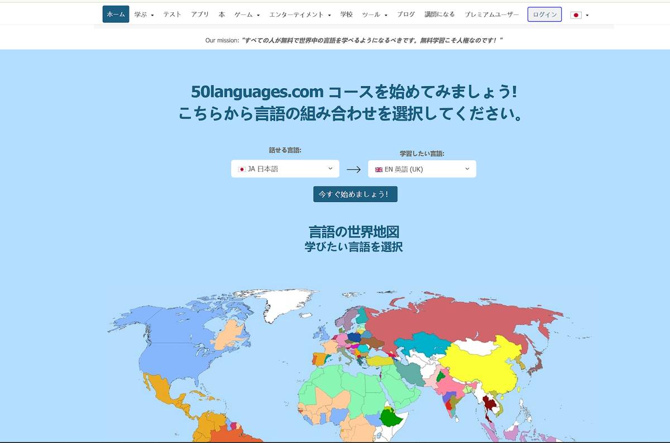The image size is (670, 443).
Task: Open the 講師になる link
Action: (x=439, y=15)
